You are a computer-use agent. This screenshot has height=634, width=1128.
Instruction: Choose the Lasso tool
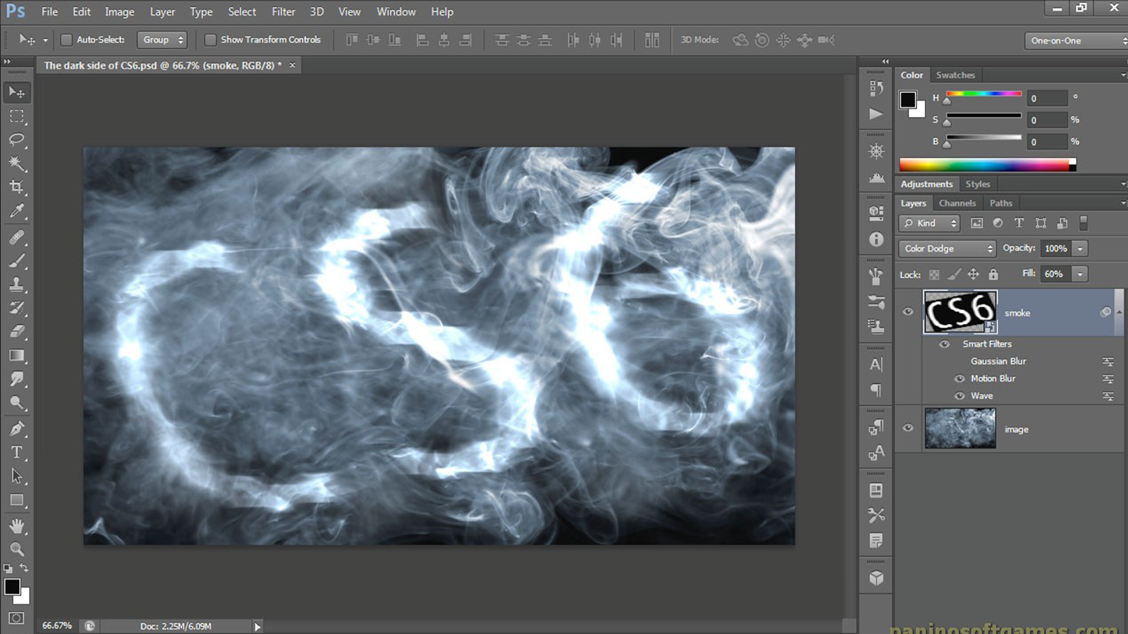[17, 139]
